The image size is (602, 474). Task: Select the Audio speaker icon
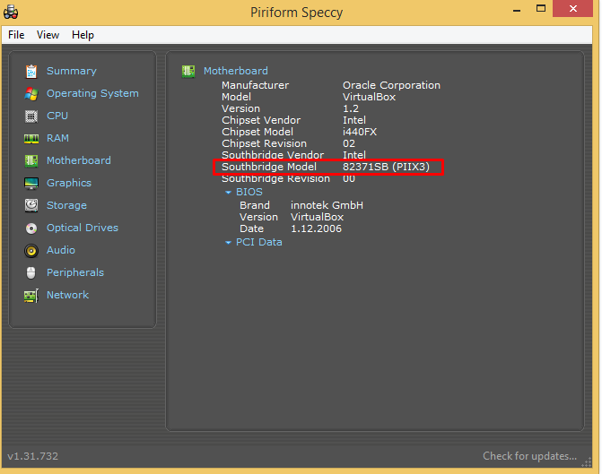[x=31, y=250]
